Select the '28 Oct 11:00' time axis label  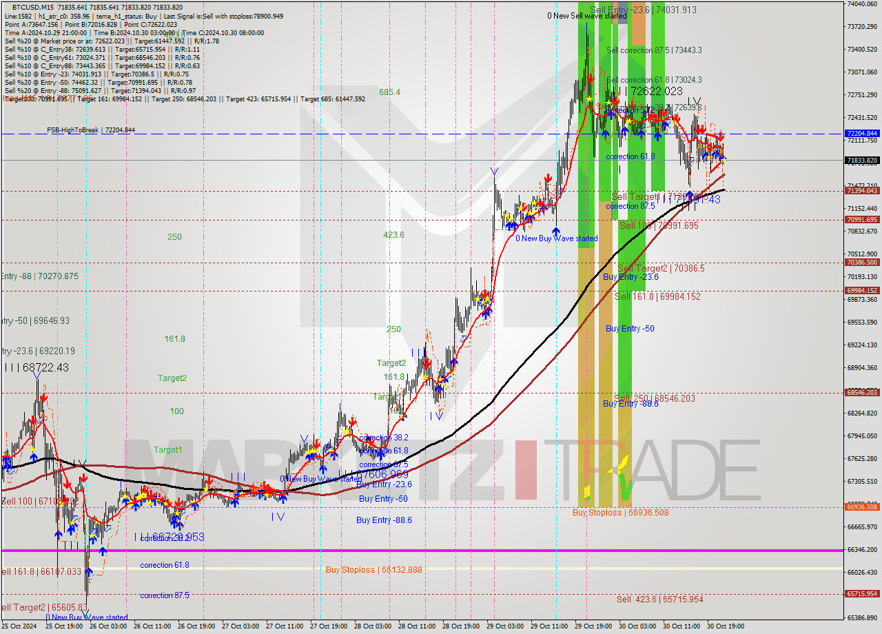pos(417,627)
